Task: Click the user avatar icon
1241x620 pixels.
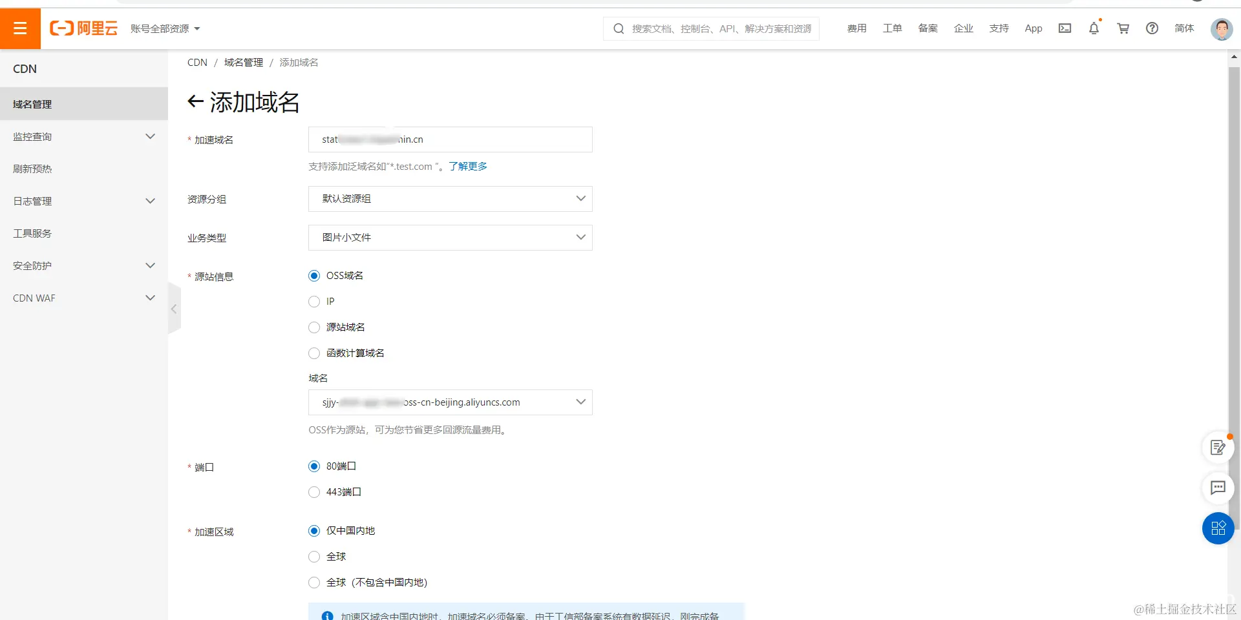Action: click(1221, 29)
